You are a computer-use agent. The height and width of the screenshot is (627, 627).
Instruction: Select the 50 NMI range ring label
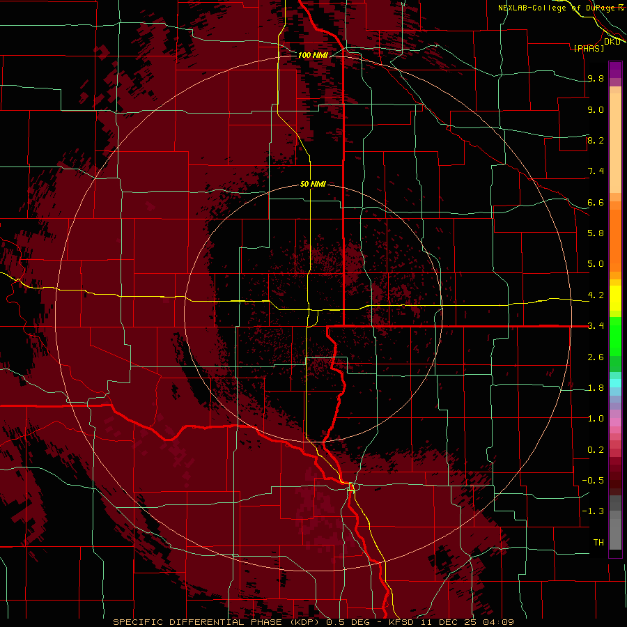pyautogui.click(x=313, y=184)
